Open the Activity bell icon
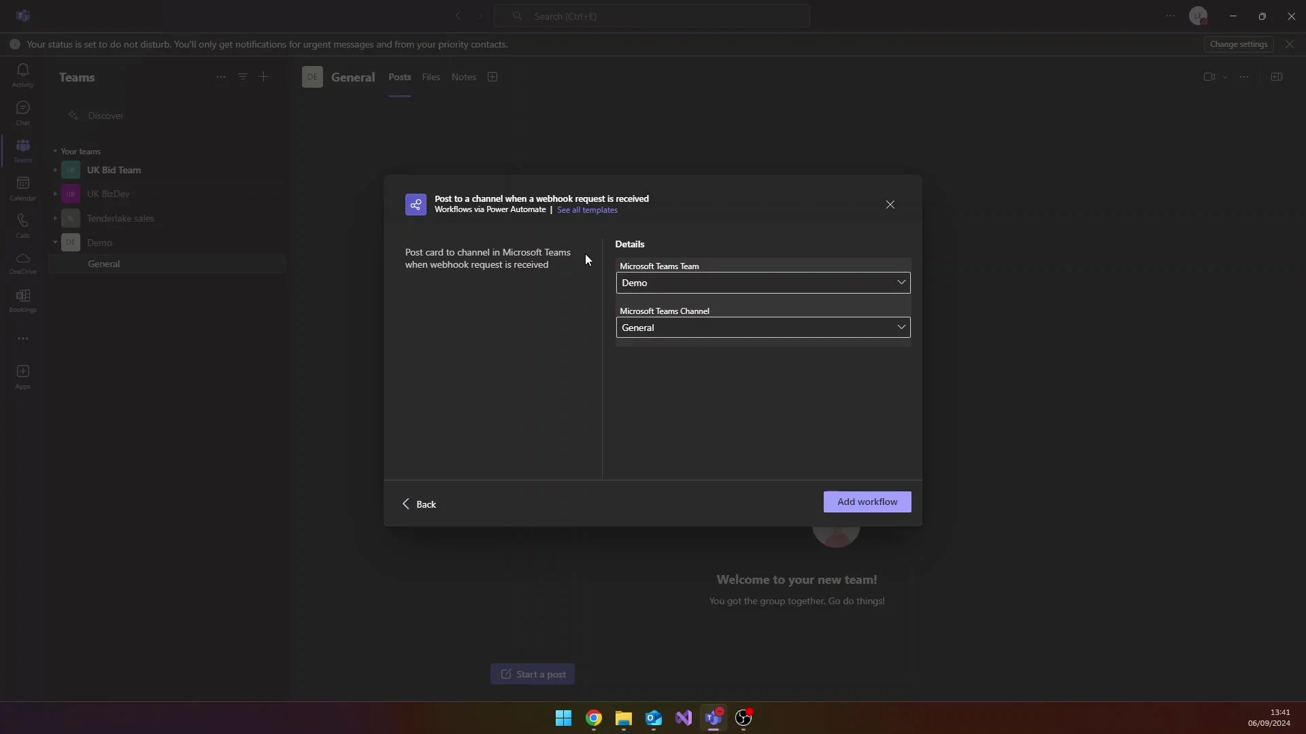Viewport: 1306px width, 734px height. [22, 74]
